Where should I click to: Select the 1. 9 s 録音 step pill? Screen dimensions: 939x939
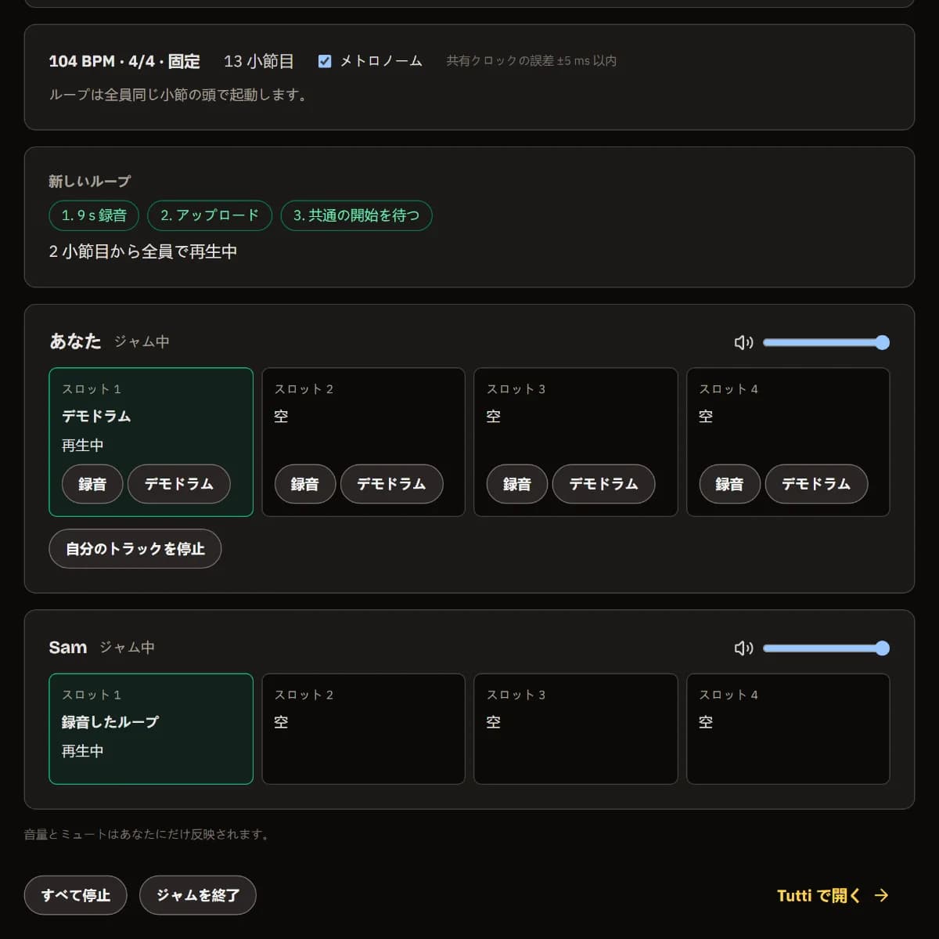tap(94, 215)
